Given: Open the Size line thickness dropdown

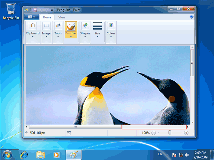Looking at the screenshot, I should (x=97, y=30).
